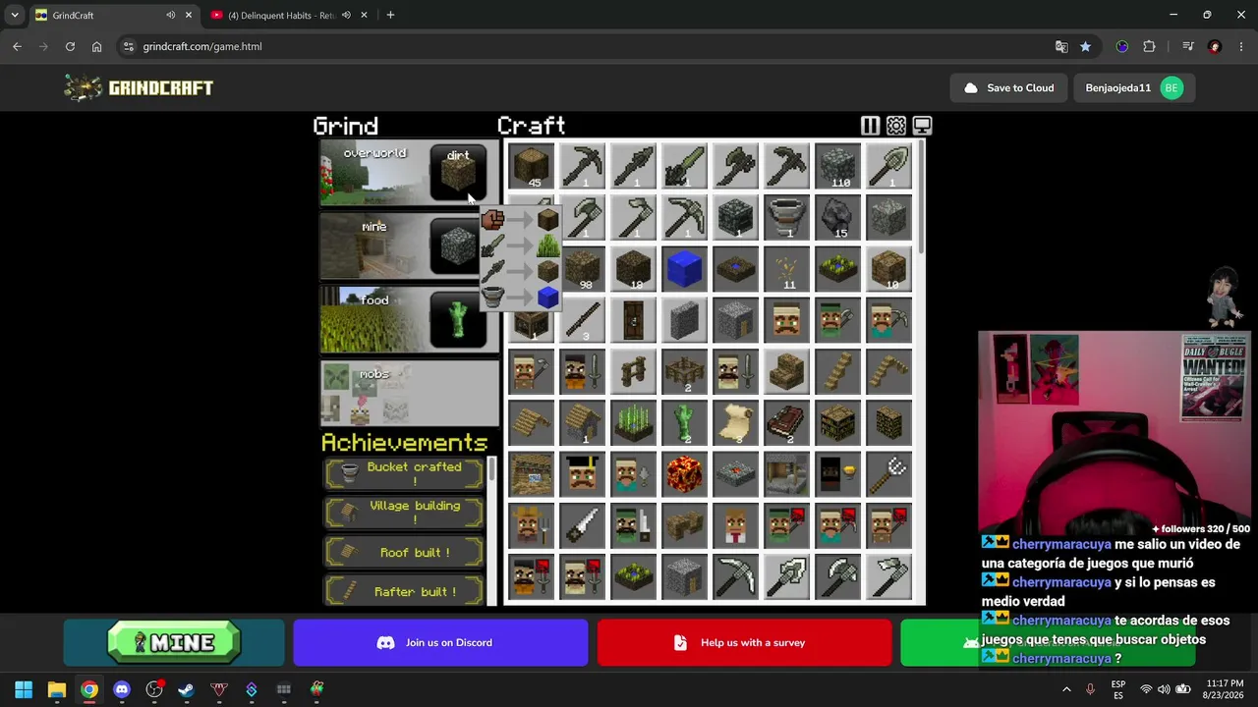Select the coal item showing 15
This screenshot has height=707, width=1258.
click(838, 217)
